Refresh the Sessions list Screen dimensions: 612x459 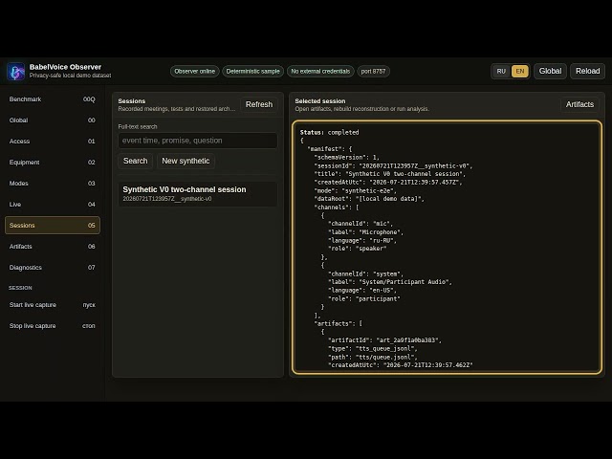pyautogui.click(x=259, y=104)
